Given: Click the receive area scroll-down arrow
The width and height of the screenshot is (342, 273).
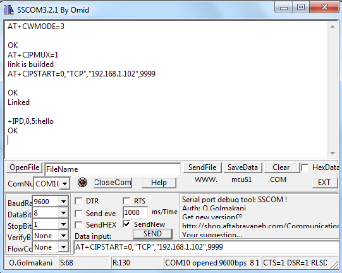Looking at the screenshot, I should [333, 154].
